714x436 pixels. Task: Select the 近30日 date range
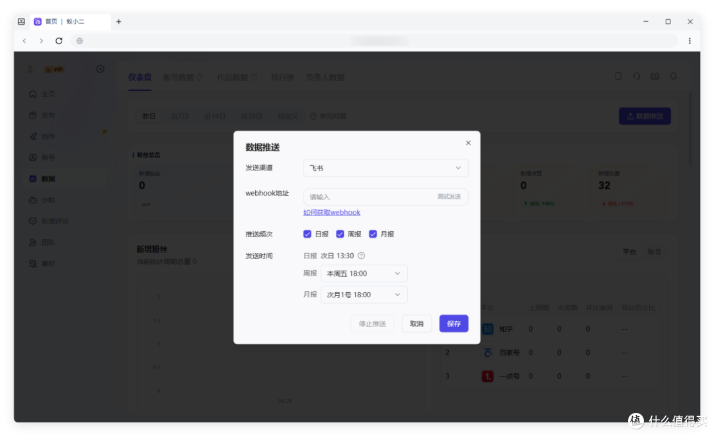coord(251,116)
